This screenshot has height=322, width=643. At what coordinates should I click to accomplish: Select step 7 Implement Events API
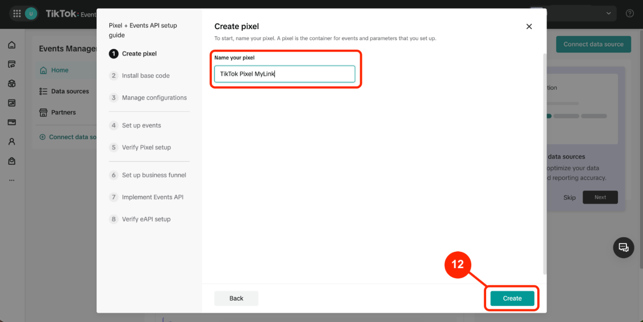pyautogui.click(x=147, y=197)
